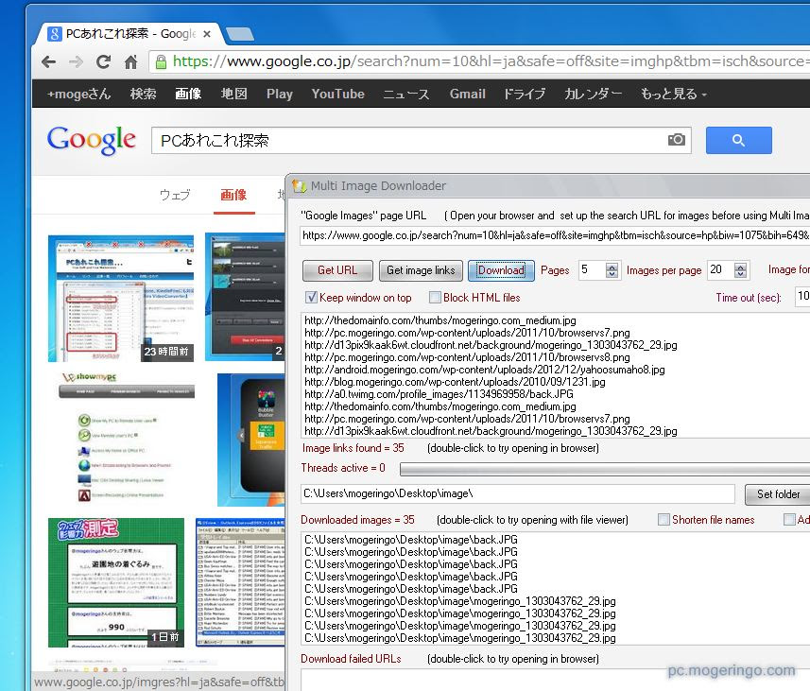
Task: Select the first downloaded back.JPG row
Action: (411, 540)
